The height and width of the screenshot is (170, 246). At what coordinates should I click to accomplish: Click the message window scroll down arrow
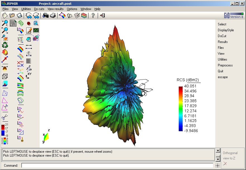coord(218,159)
